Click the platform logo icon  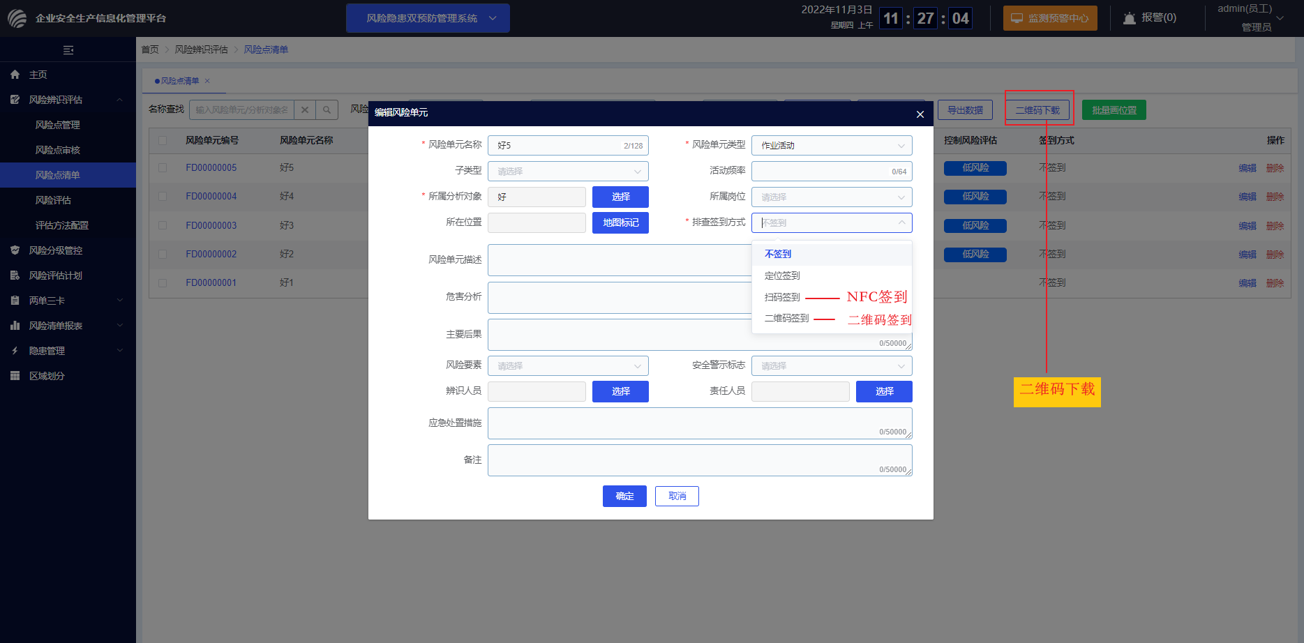17,18
